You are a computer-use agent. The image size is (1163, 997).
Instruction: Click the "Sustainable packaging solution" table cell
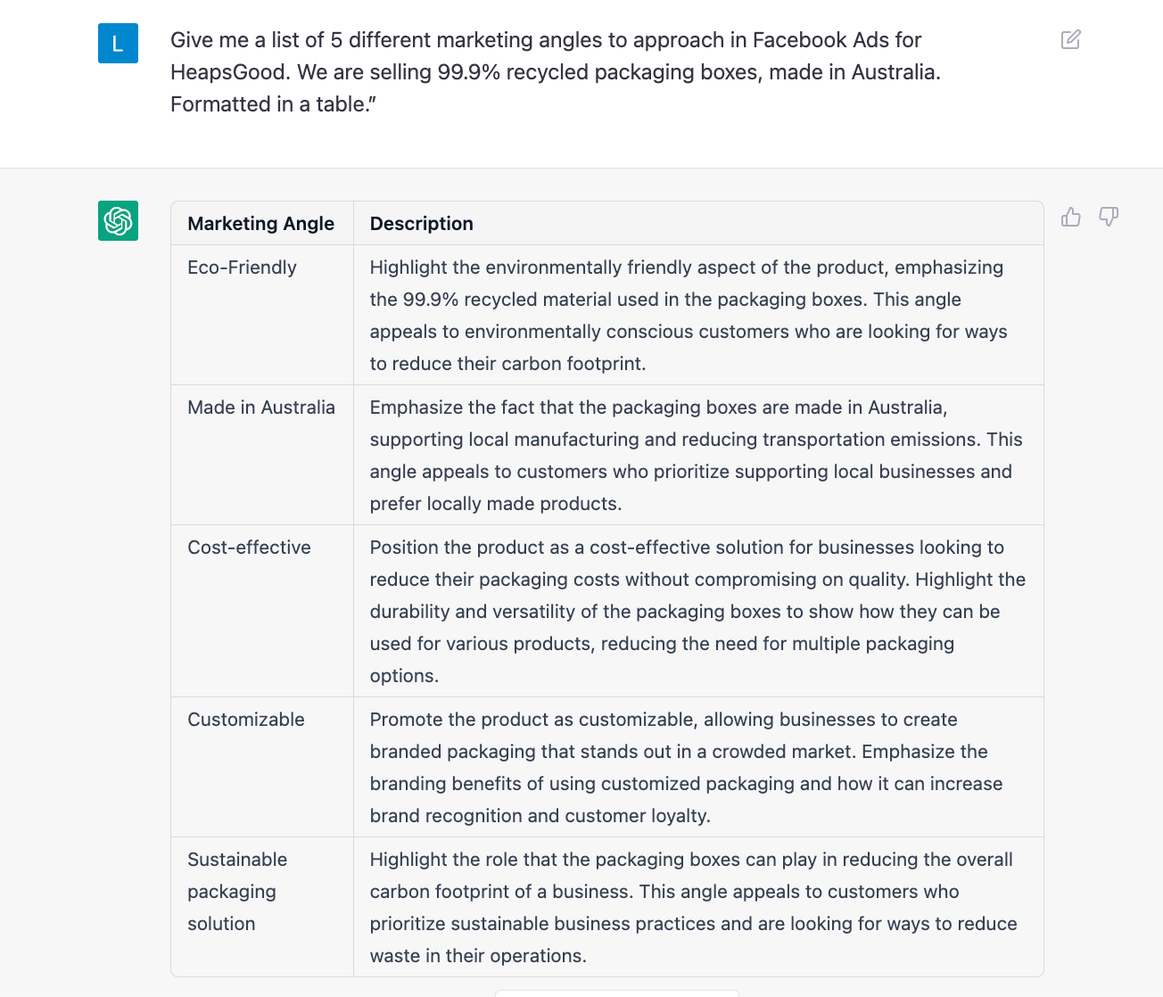tap(262, 907)
